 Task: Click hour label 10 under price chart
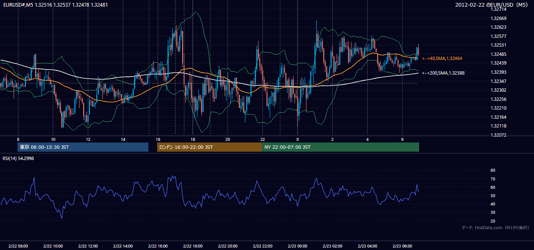[53, 139]
